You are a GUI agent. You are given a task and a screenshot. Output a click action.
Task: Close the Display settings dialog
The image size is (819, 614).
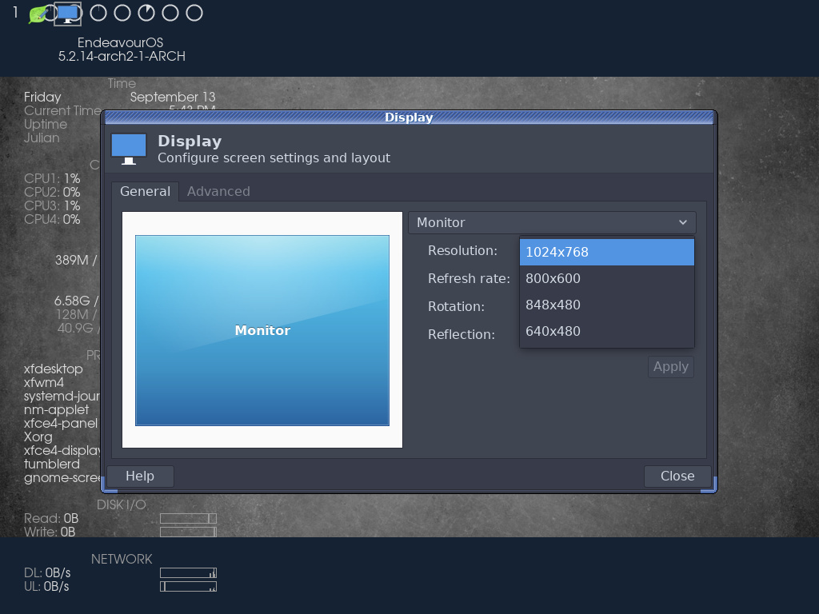[x=677, y=476]
